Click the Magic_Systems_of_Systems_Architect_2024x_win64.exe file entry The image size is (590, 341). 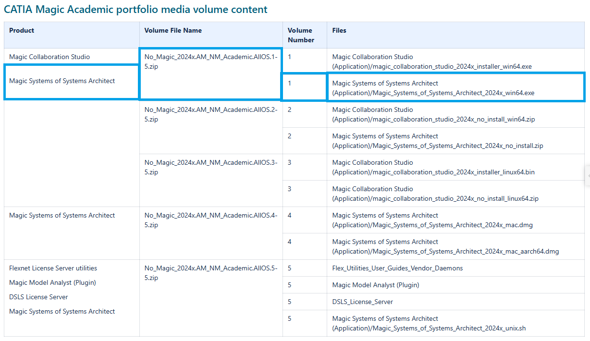click(x=433, y=88)
